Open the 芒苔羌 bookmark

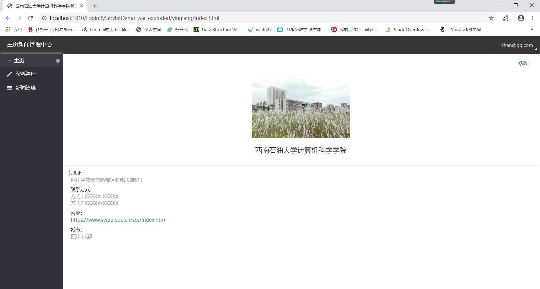click(x=177, y=29)
